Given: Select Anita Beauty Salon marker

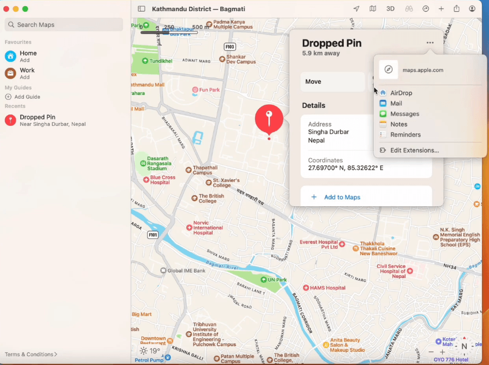Looking at the screenshot, I should (326, 344).
